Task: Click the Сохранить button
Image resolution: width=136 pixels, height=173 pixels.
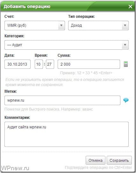Action: [x=119, y=160]
